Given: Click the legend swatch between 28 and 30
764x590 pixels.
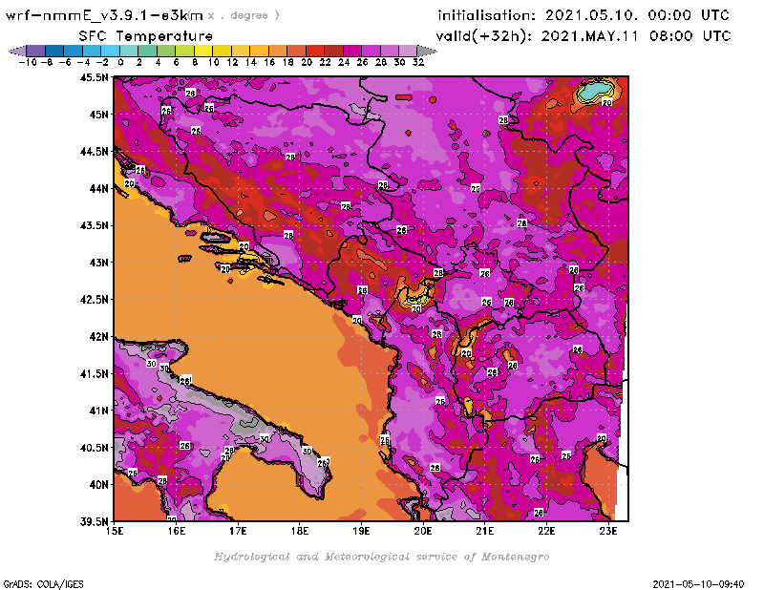Looking at the screenshot, I should tap(390, 51).
